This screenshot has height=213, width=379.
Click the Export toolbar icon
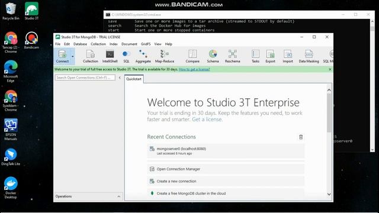(x=270, y=56)
